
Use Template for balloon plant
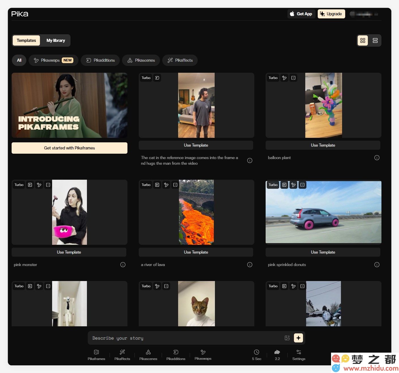tap(323, 145)
